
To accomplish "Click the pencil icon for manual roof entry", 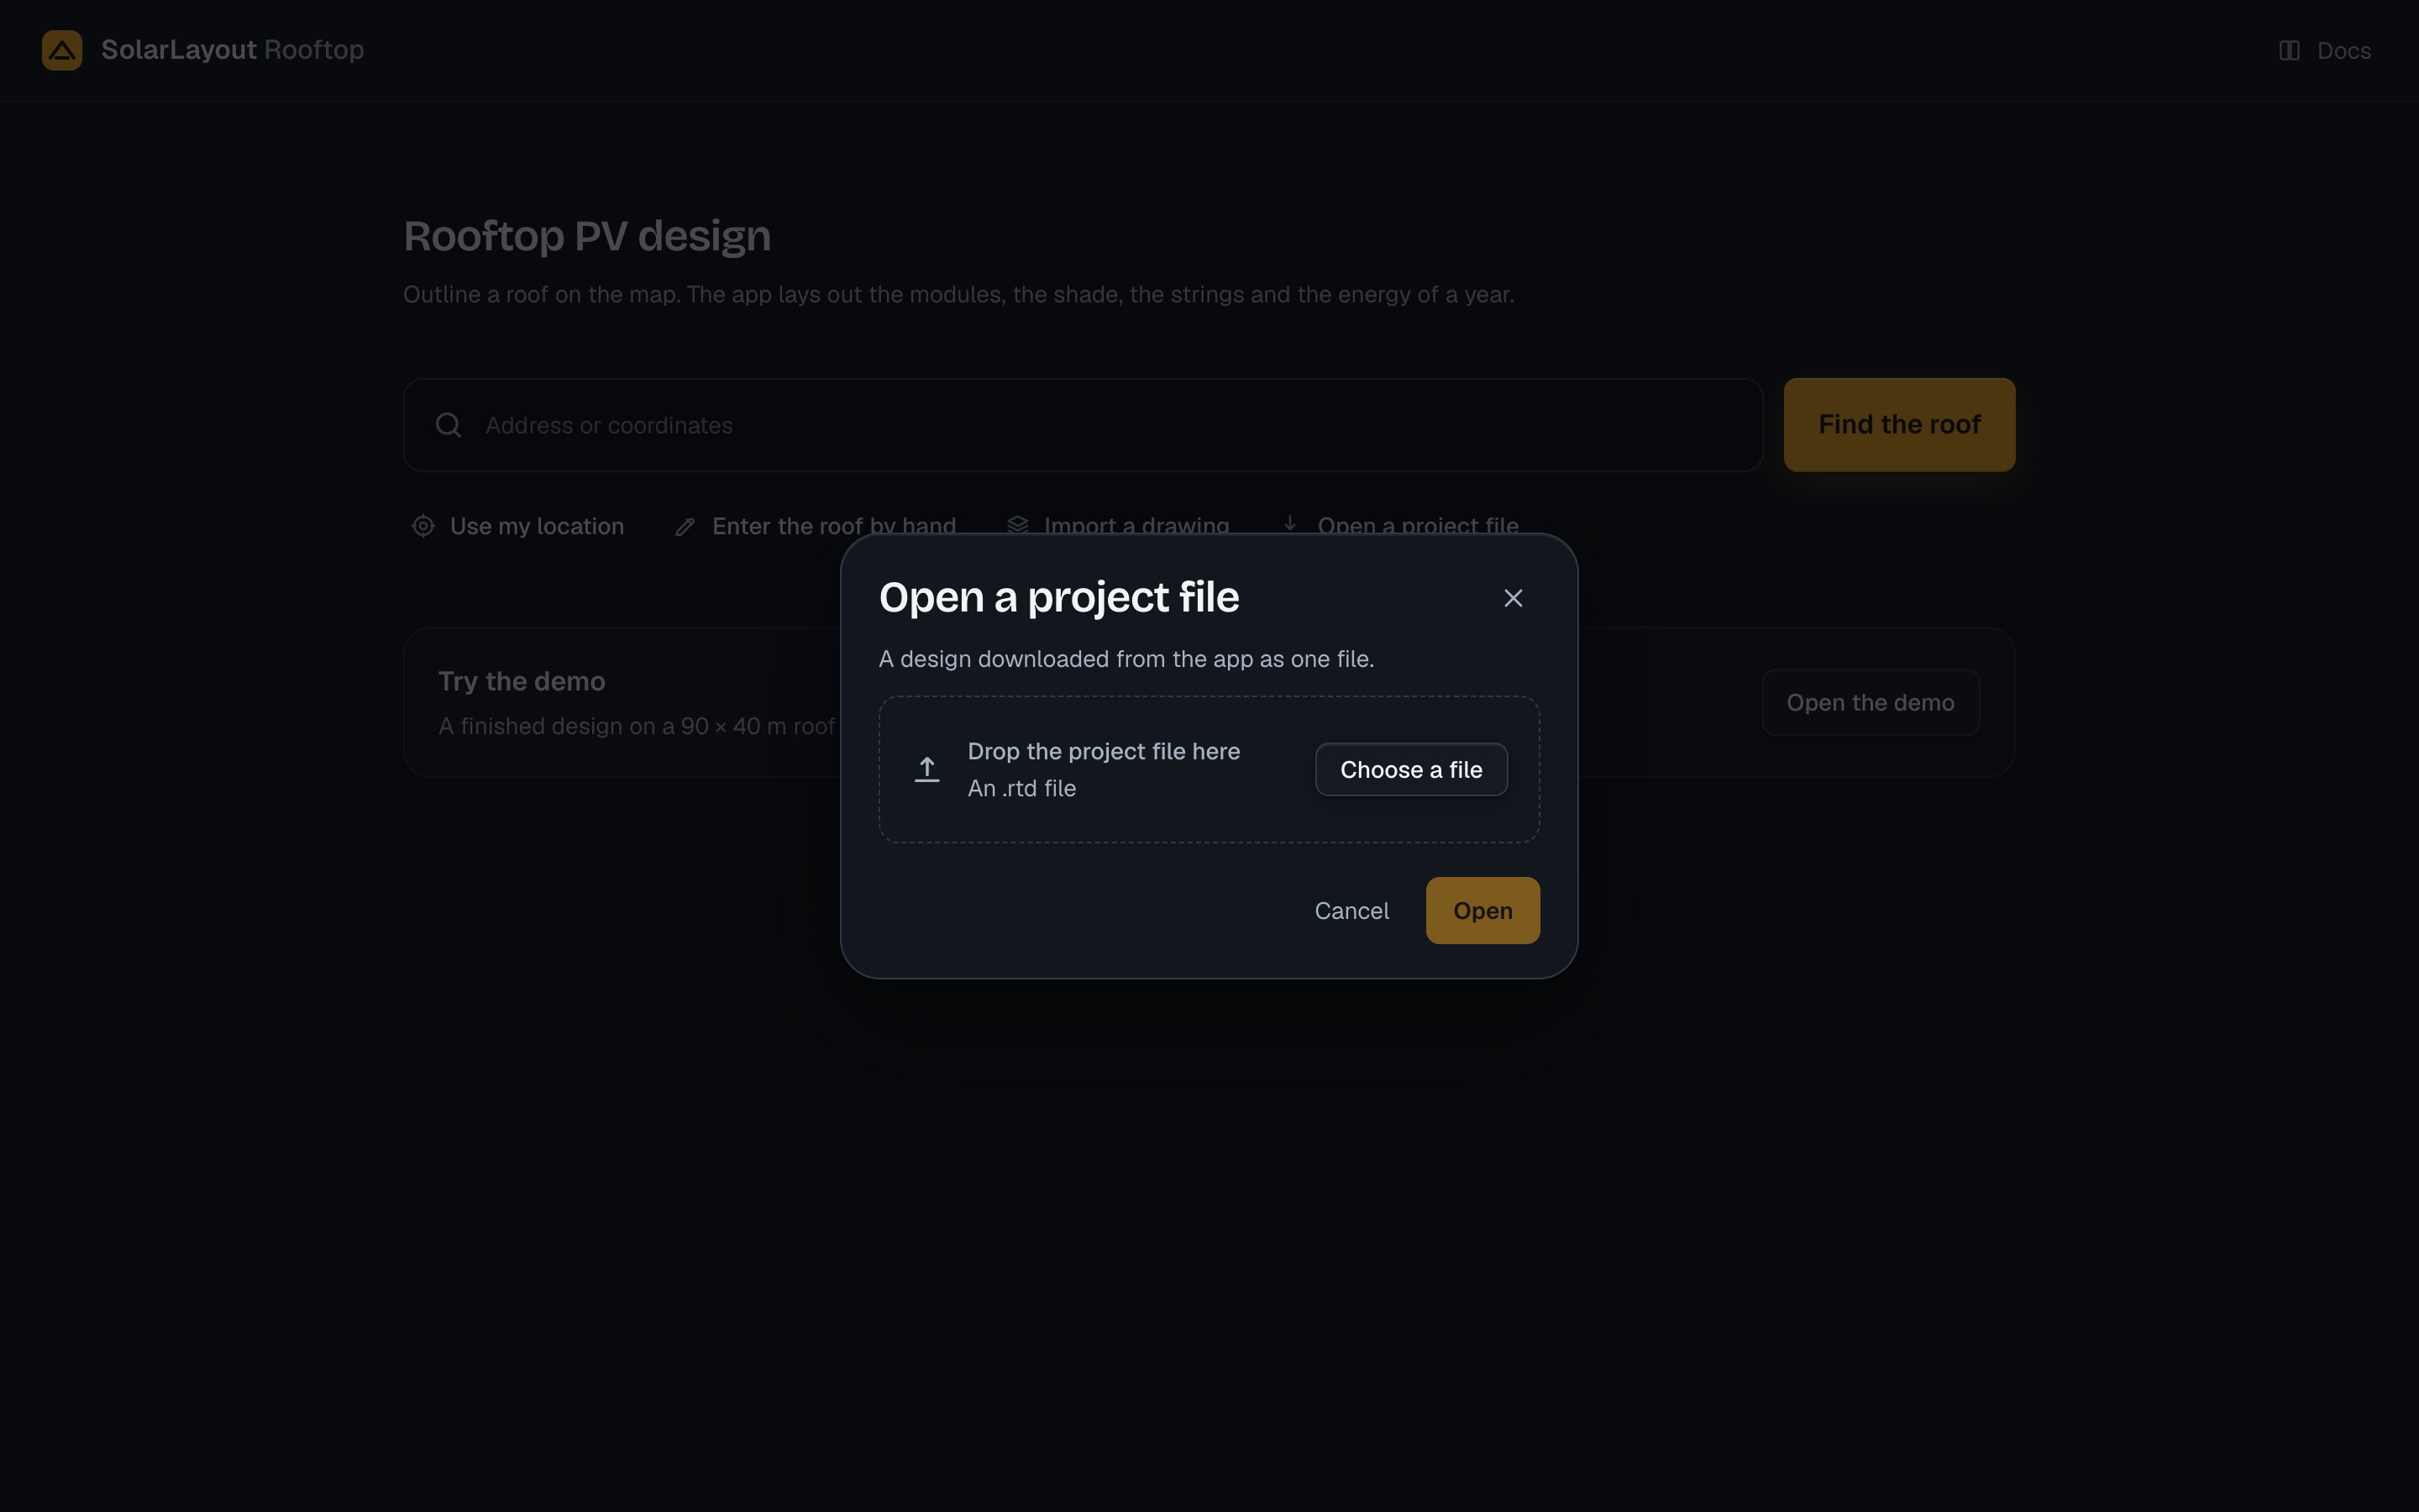I will pyautogui.click(x=685, y=527).
